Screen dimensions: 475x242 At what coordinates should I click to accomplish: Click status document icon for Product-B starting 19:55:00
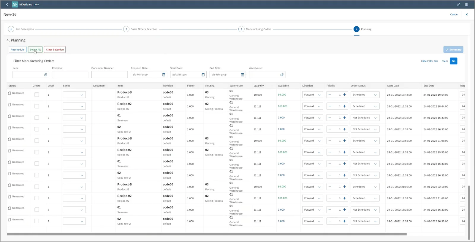point(9,139)
